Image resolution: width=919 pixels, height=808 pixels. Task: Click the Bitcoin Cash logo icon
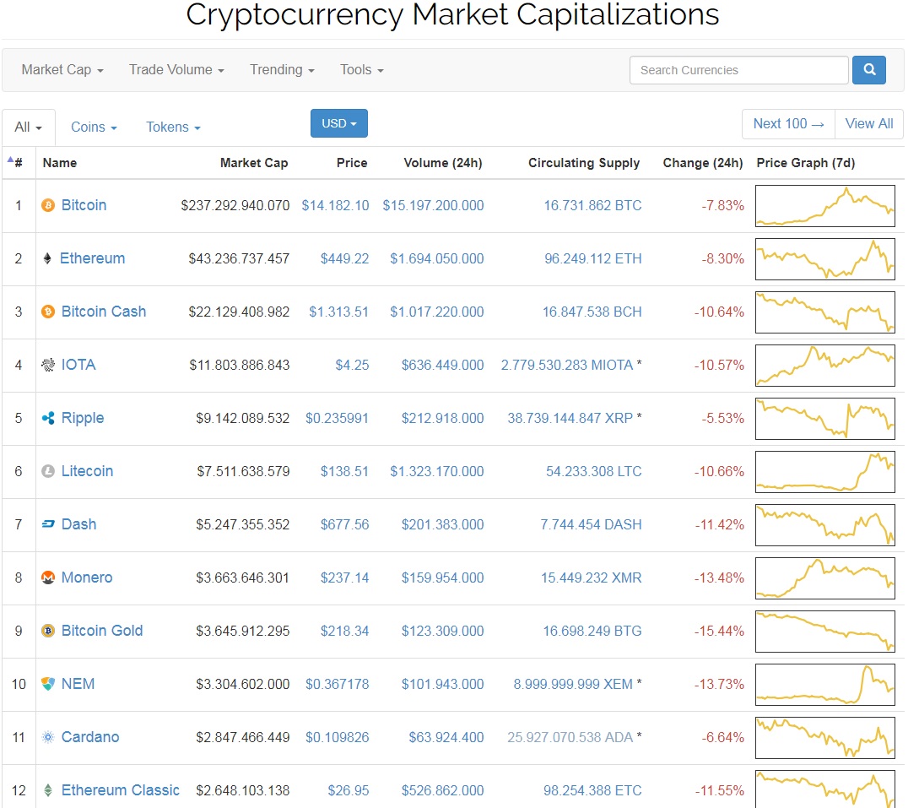(48, 312)
